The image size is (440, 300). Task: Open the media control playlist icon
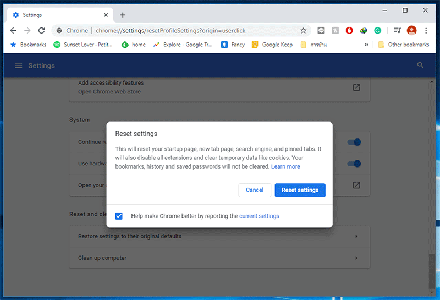[x=397, y=30]
